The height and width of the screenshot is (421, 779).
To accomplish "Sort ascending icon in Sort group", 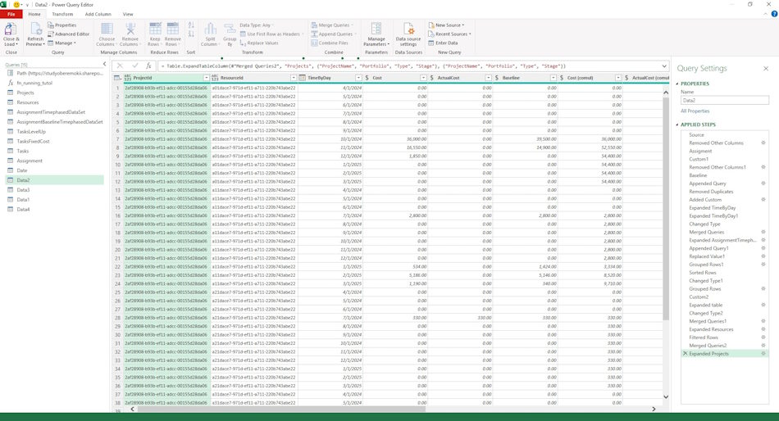I will pyautogui.click(x=191, y=25).
